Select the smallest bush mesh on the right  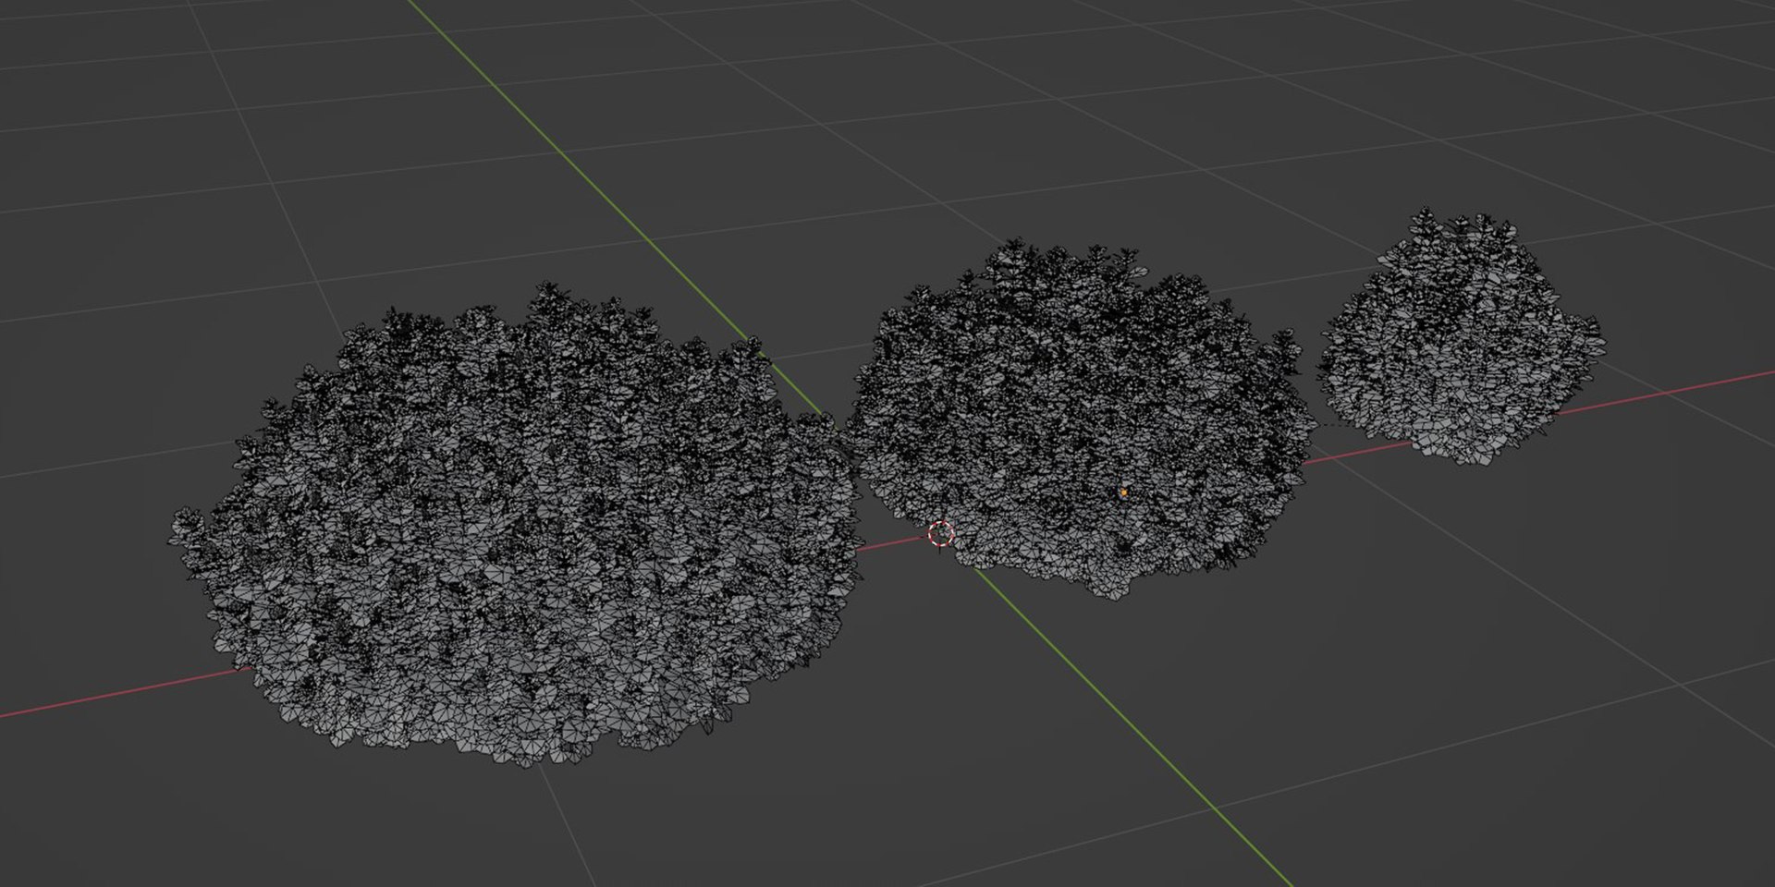(x=1461, y=337)
